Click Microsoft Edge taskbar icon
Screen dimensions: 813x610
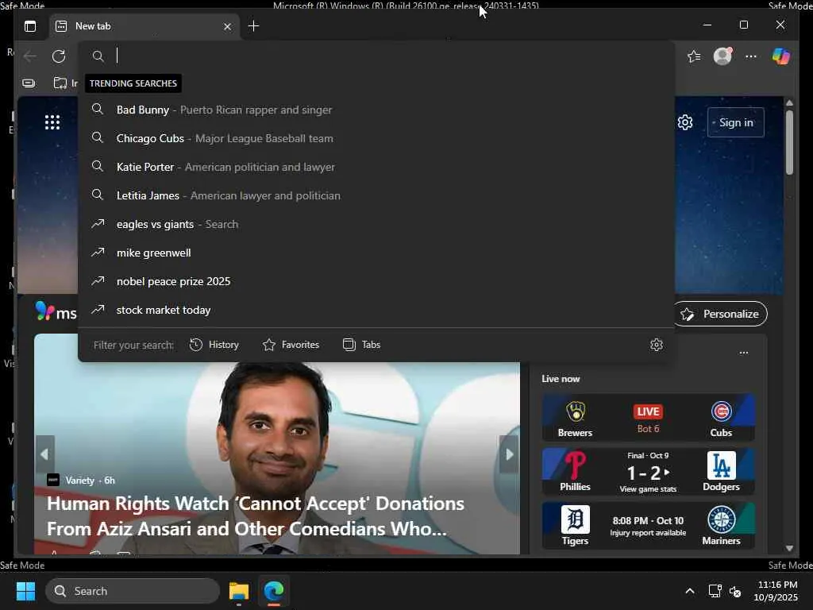(273, 591)
